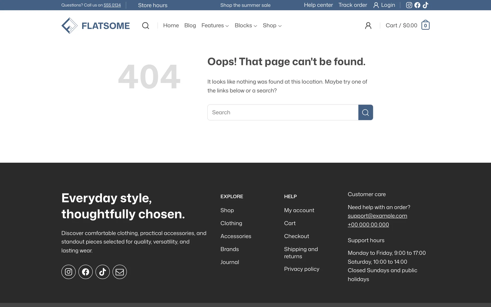
Task: Open footer Instagram circle icon
Action: coord(68,272)
